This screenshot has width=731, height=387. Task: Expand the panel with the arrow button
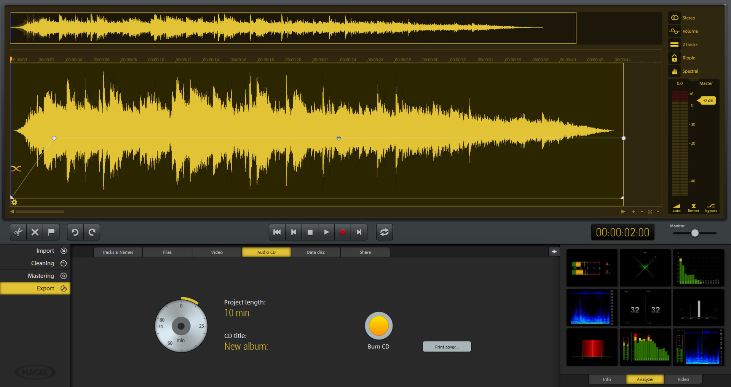click(554, 252)
